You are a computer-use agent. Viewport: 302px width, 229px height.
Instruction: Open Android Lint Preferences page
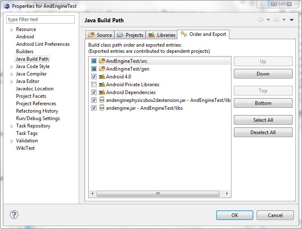pos(43,44)
